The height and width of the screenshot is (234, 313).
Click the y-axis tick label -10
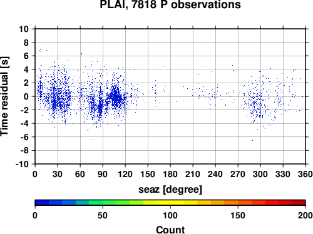(22, 164)
